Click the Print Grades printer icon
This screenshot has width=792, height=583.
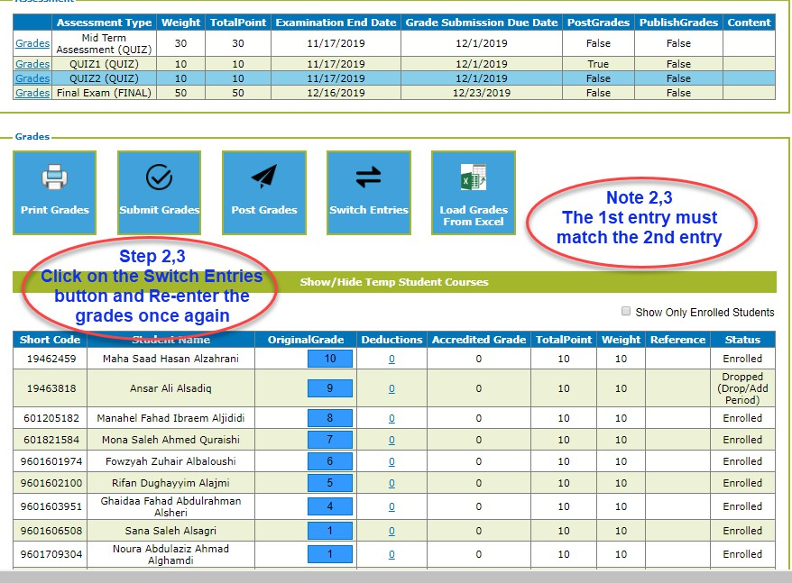point(54,177)
